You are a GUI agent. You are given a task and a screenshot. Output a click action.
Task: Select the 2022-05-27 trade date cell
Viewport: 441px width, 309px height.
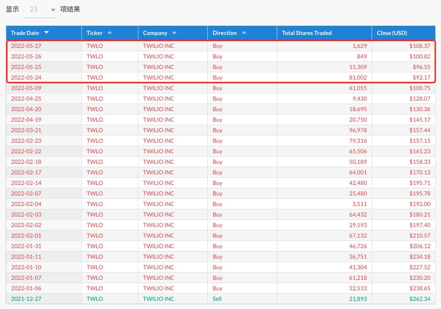[26, 46]
